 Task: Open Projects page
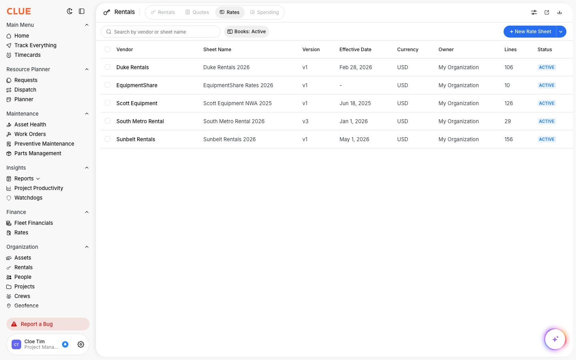click(x=24, y=286)
